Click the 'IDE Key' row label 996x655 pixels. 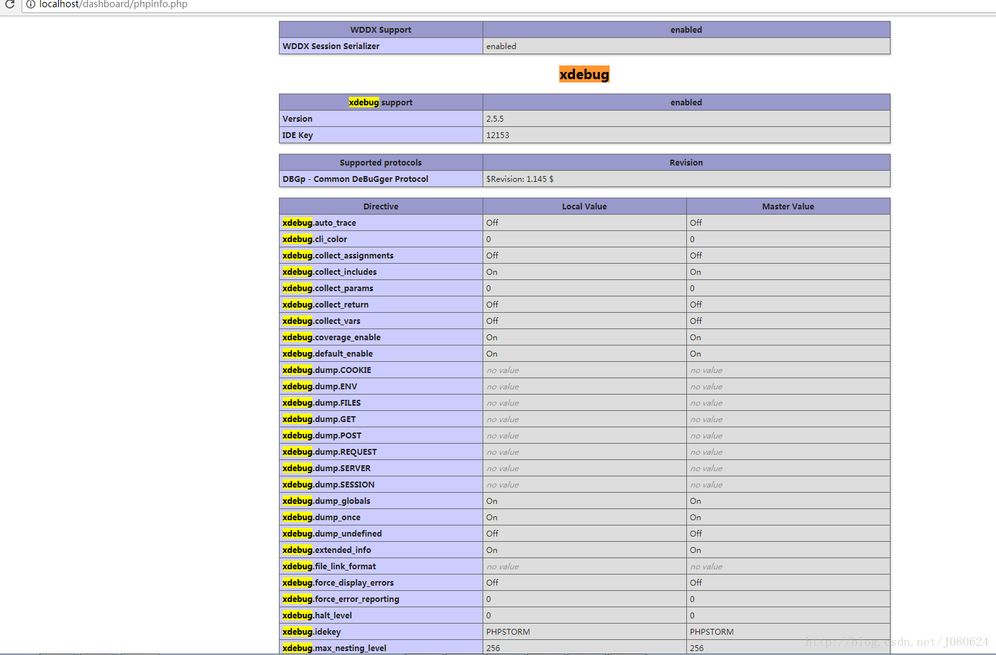(381, 135)
